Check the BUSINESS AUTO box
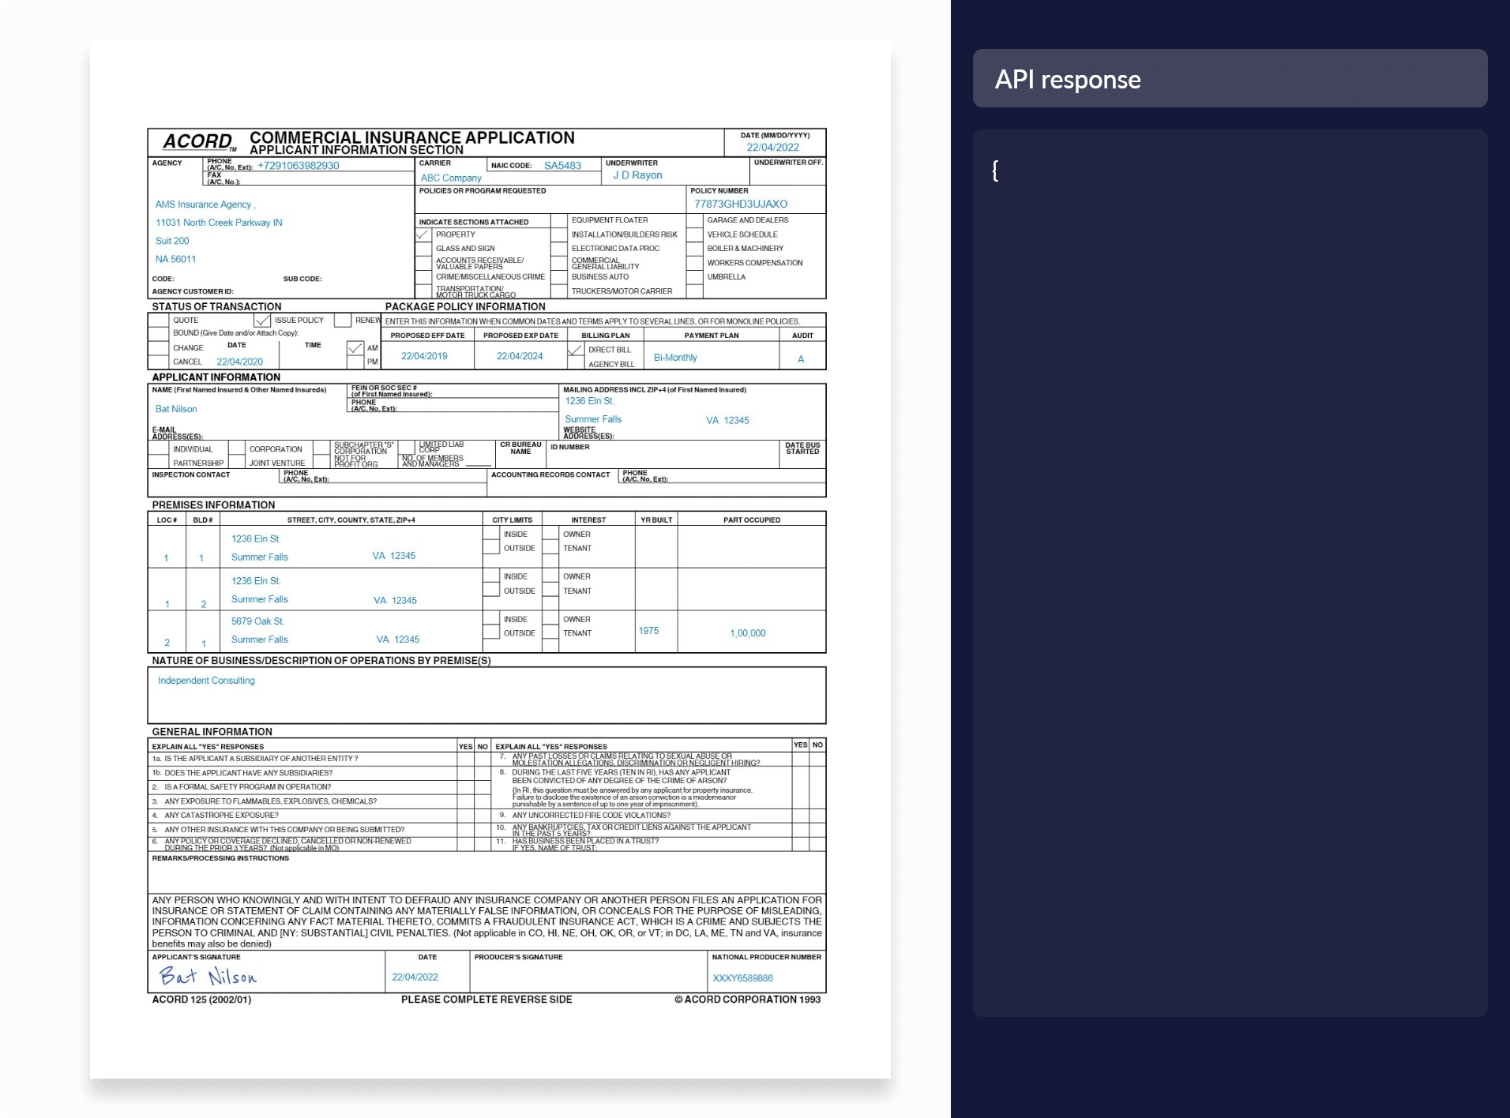The width and height of the screenshot is (1510, 1118). click(x=559, y=277)
